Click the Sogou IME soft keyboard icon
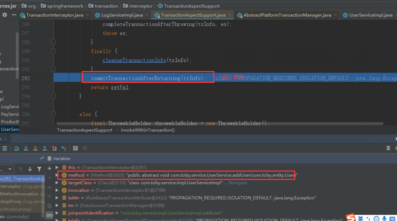 (x=392, y=219)
